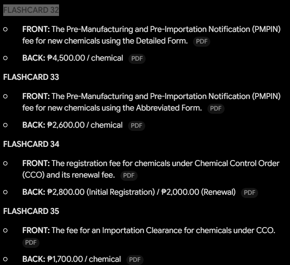This screenshot has width=290, height=265.
Task: Click the FLASHCARD 33 heading
Action: tap(31, 77)
